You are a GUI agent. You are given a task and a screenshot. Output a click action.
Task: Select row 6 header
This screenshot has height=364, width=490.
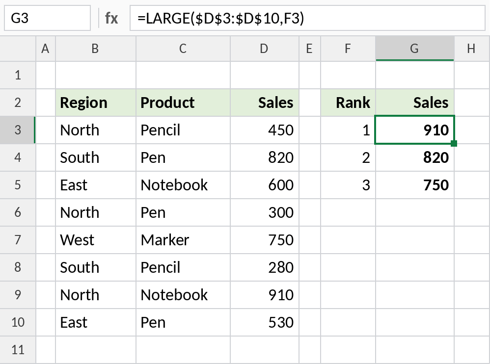pos(18,212)
